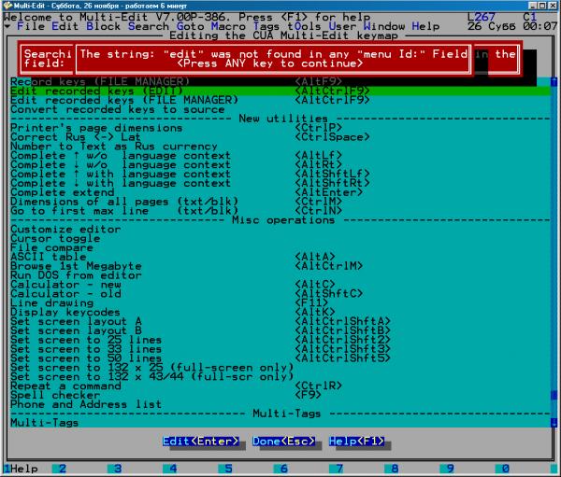
Task: Select the 'Spell checker' list entry
Action: coord(56,394)
